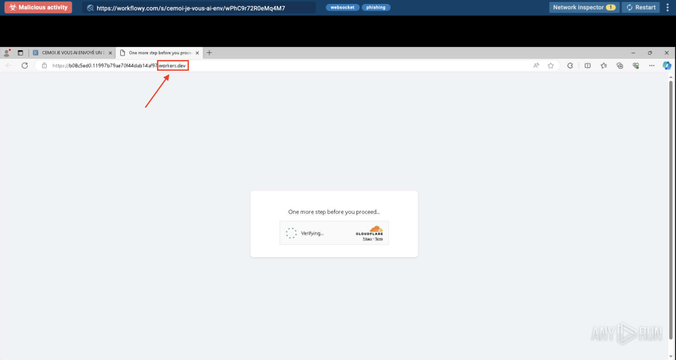
Task: Click the Read aloud icon
Action: [536, 65]
